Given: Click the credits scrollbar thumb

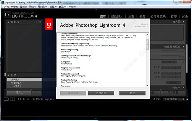Looking at the screenshot, I should [148, 44].
